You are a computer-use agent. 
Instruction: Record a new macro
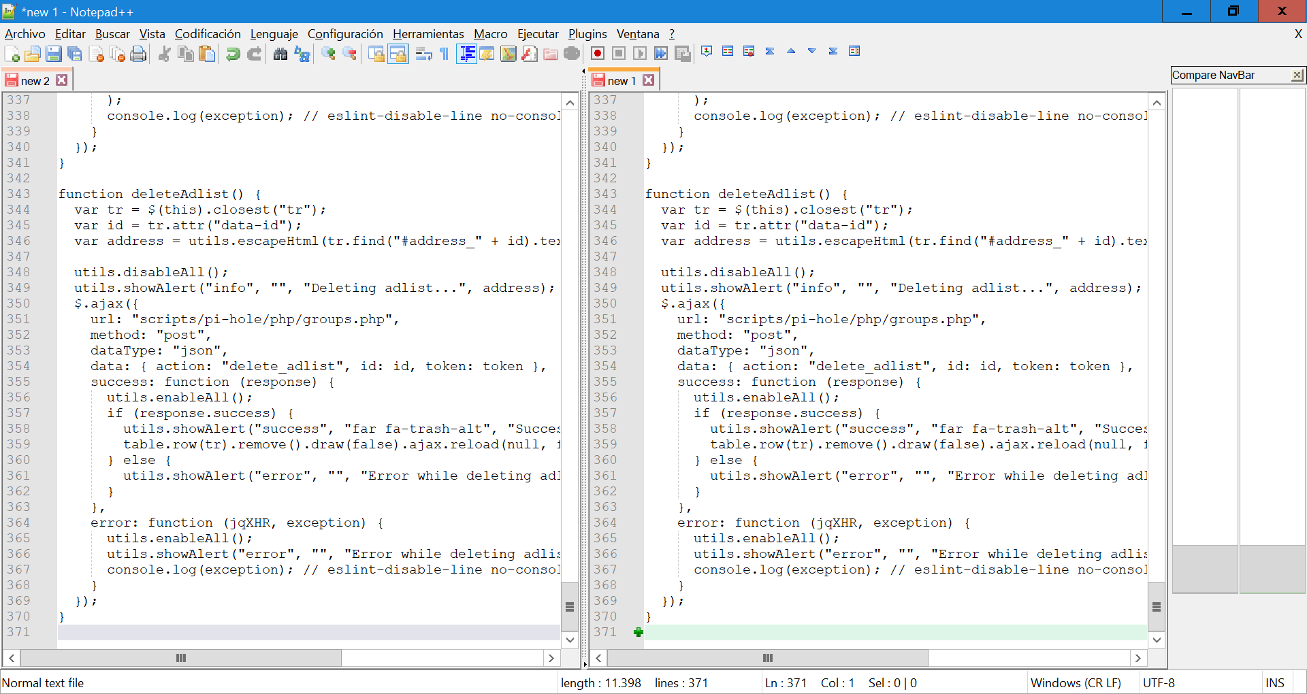[x=598, y=53]
